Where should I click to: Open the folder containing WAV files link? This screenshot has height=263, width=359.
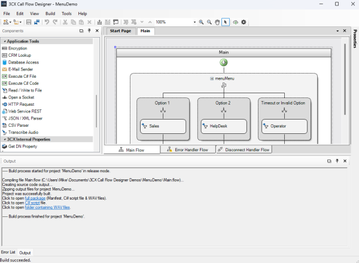tap(47, 207)
